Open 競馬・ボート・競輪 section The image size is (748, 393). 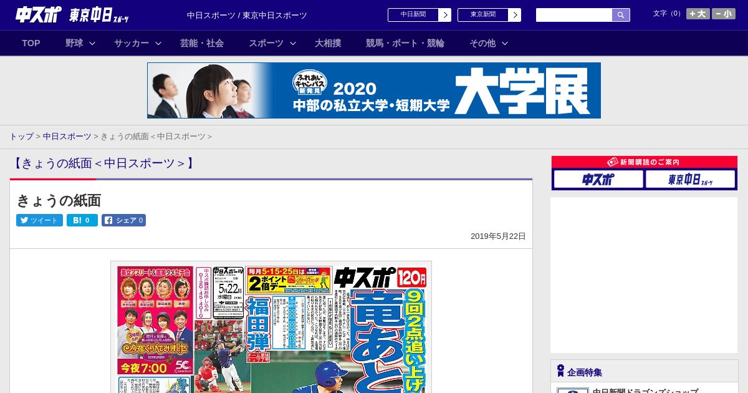tap(405, 43)
